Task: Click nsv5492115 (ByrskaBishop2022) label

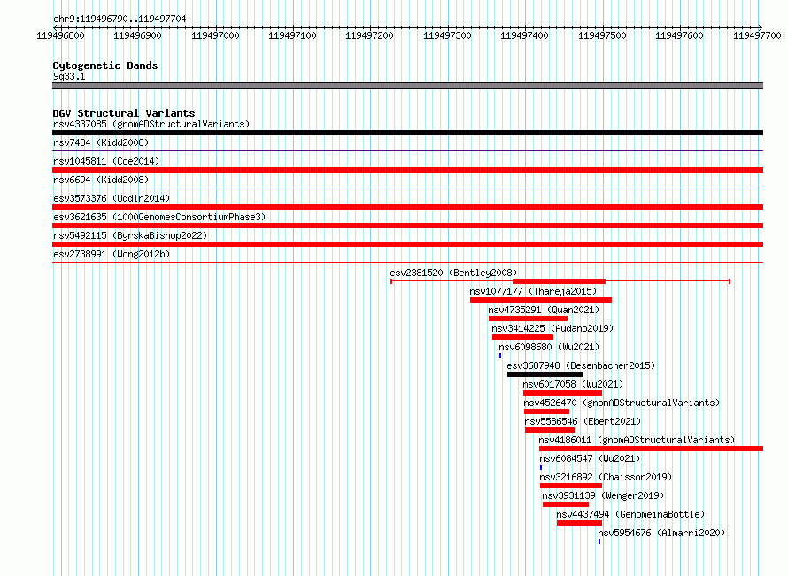Action: (130, 235)
